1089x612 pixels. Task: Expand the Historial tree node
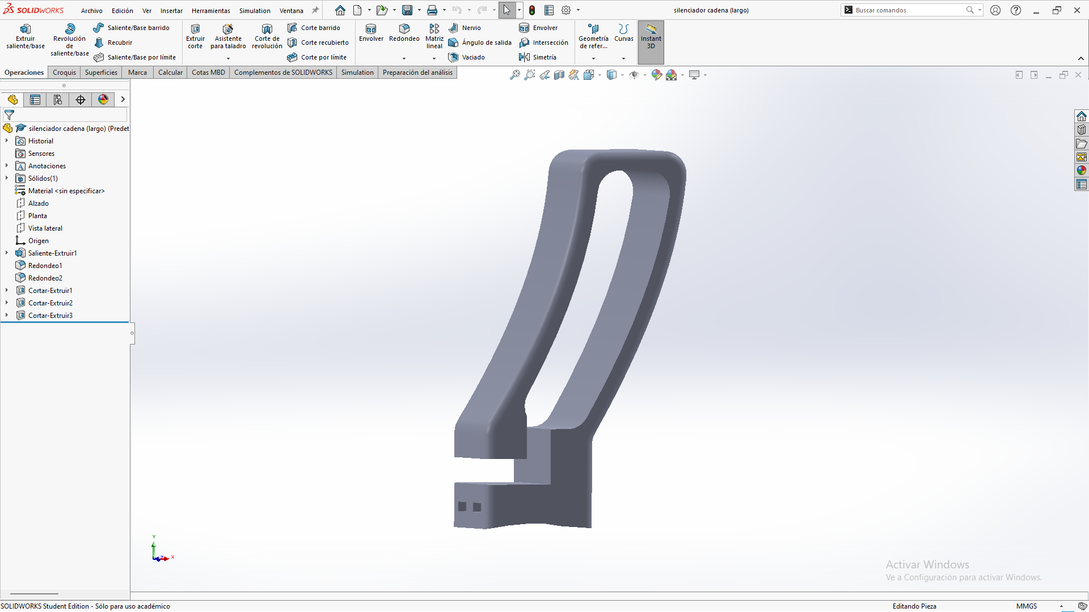(7, 141)
